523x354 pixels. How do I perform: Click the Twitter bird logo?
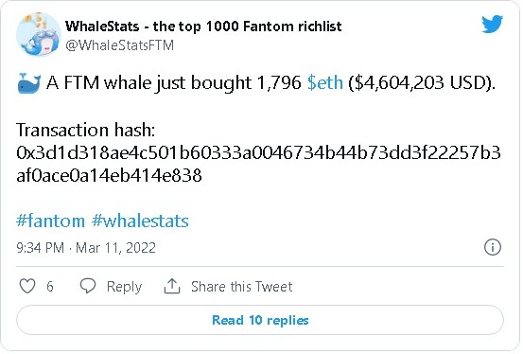pyautogui.click(x=493, y=24)
